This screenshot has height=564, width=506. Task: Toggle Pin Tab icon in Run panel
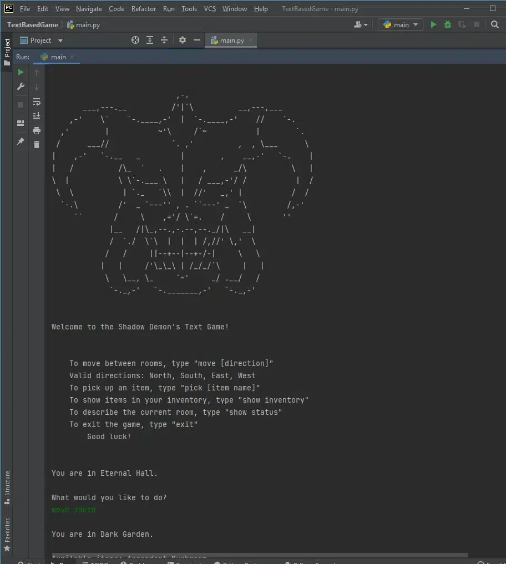[x=21, y=141]
